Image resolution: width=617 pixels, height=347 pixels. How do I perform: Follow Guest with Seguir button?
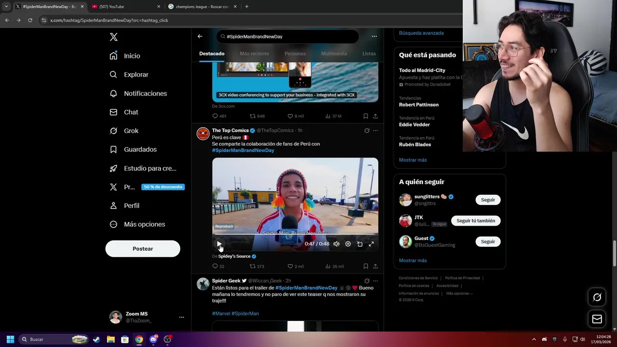tap(488, 241)
